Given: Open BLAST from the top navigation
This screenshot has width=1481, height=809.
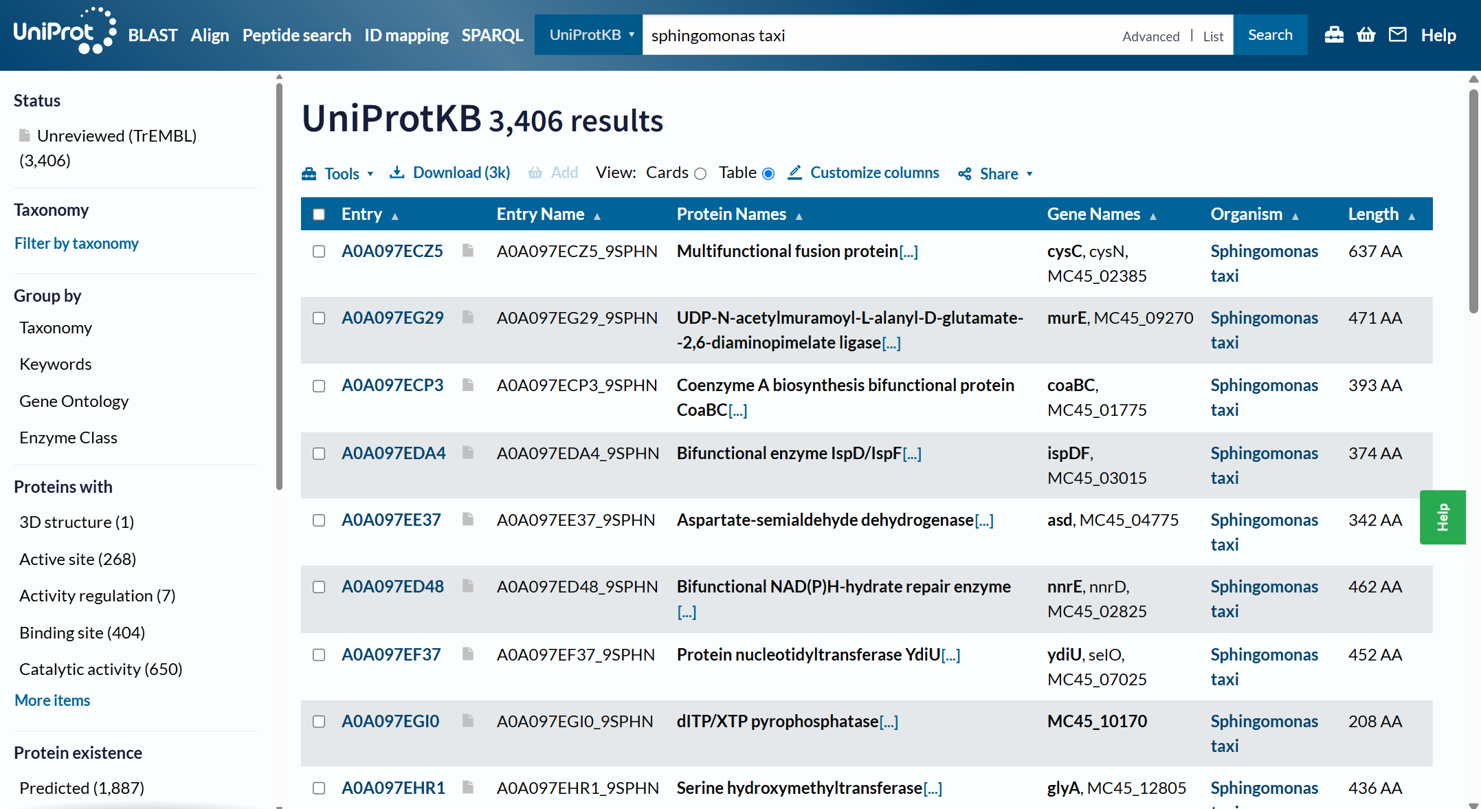Looking at the screenshot, I should 153,35.
